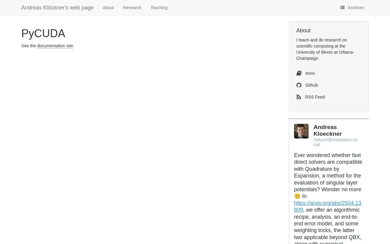Screen dimensions: 390x244
Task: Open the About menu item
Action: pyautogui.click(x=108, y=8)
